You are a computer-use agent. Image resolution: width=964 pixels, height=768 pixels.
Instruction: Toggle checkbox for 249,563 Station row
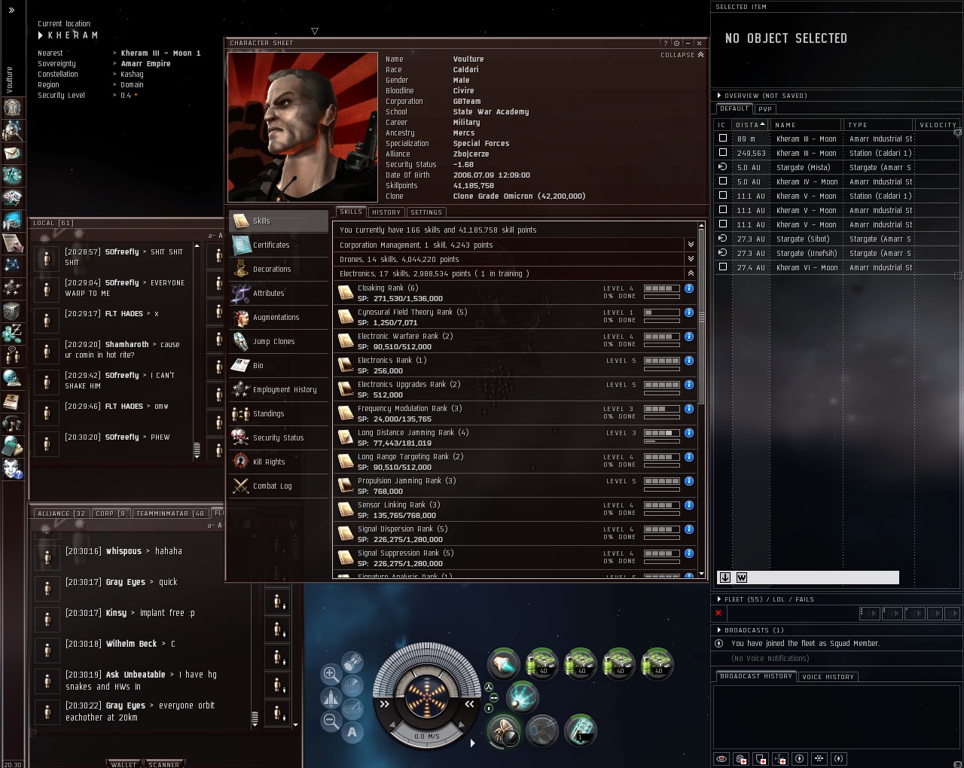[x=723, y=153]
